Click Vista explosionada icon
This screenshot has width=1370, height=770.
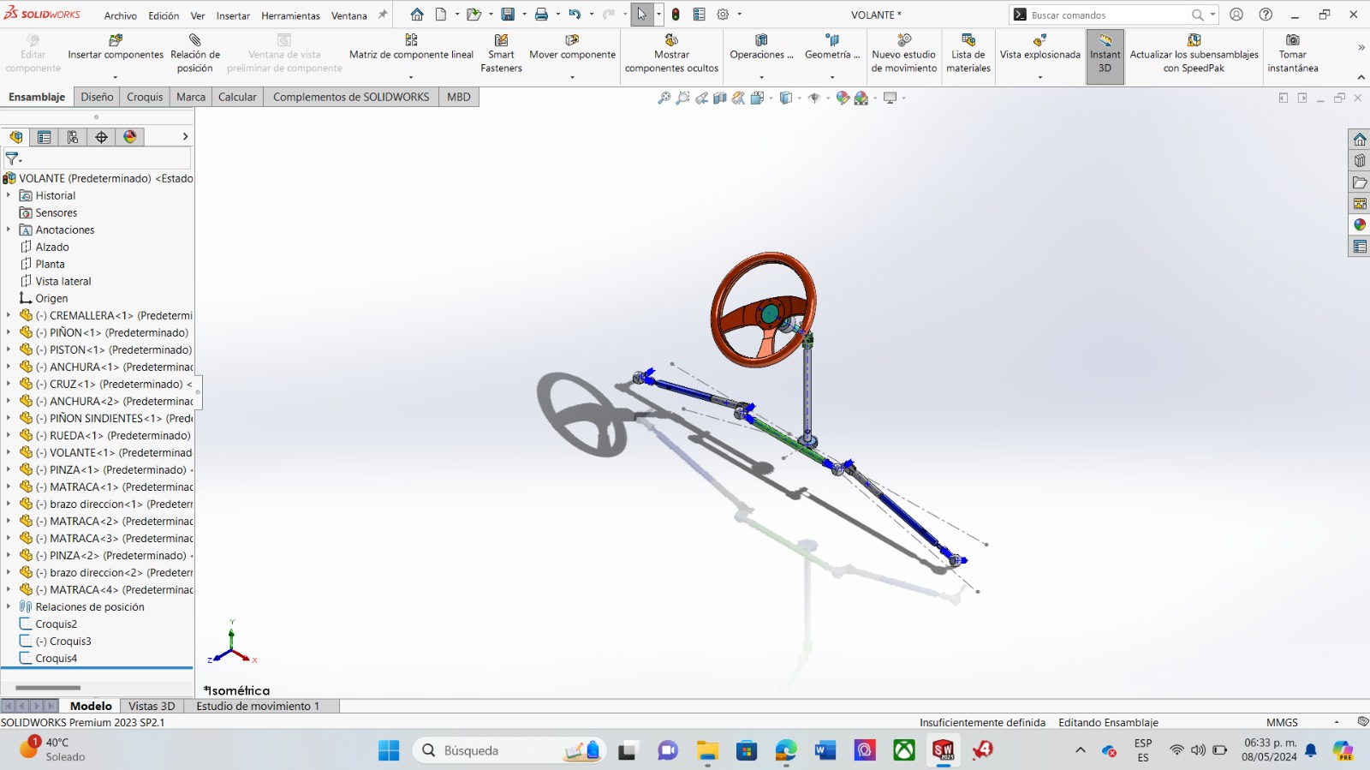1039,40
